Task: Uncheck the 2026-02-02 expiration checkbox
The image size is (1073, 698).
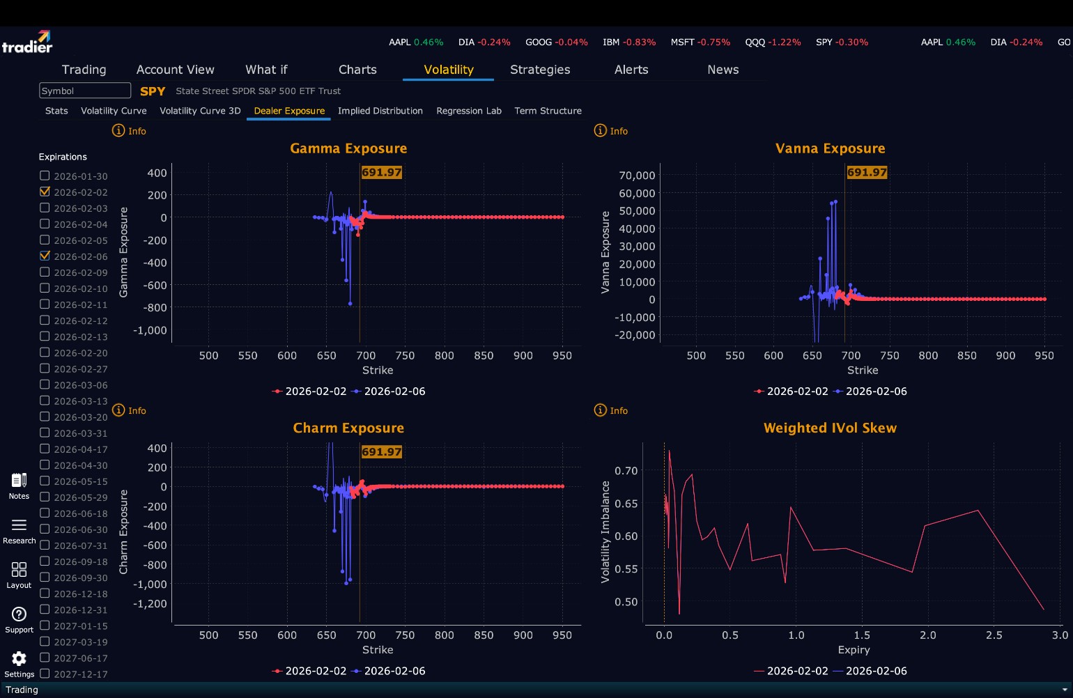Action: [45, 192]
